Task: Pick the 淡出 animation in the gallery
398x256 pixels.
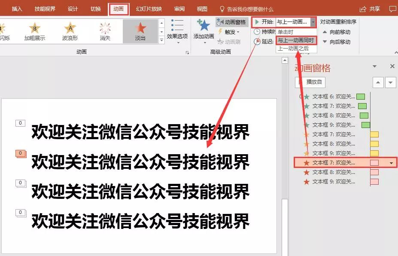Action: [140, 31]
